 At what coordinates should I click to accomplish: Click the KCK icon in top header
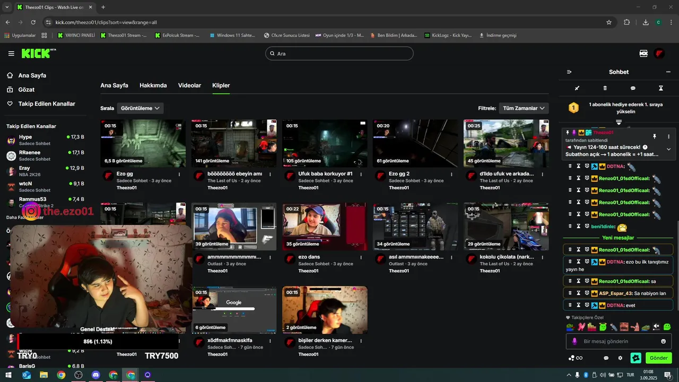(x=643, y=54)
